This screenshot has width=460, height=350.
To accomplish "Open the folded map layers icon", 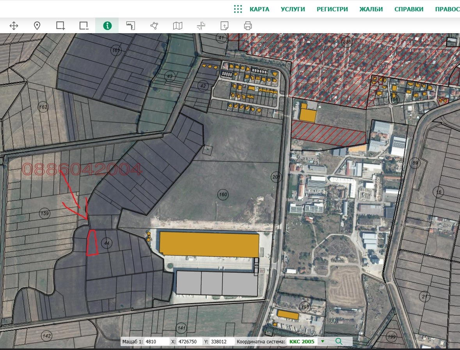I will click(x=178, y=26).
